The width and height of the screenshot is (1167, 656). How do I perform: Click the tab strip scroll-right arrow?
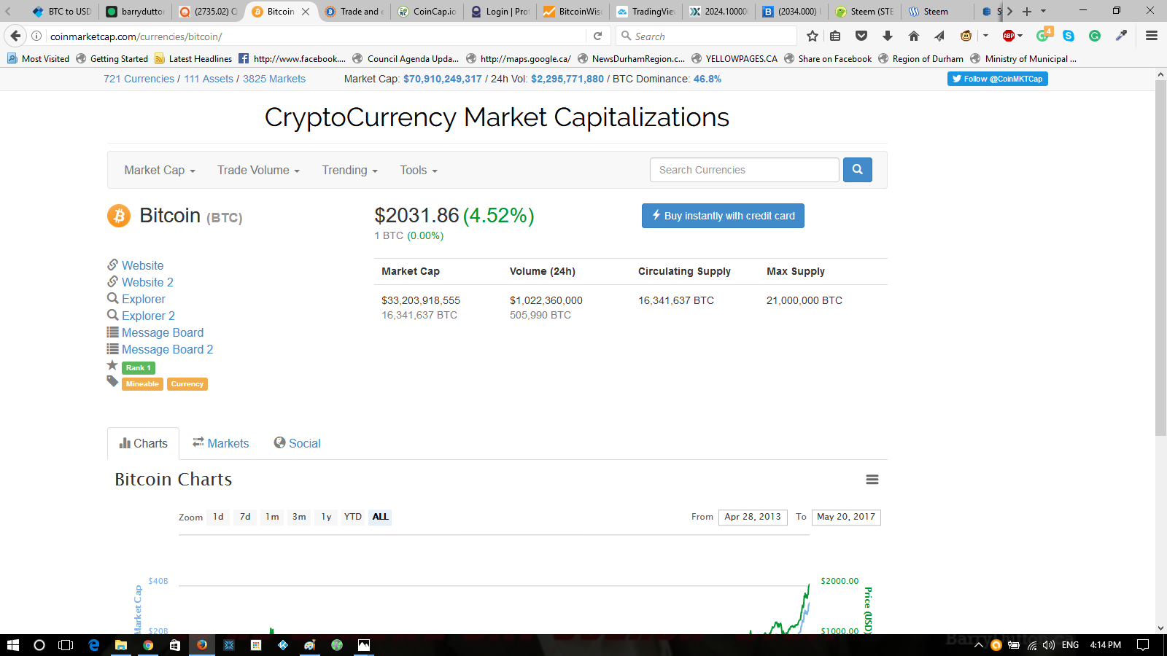coord(1009,11)
